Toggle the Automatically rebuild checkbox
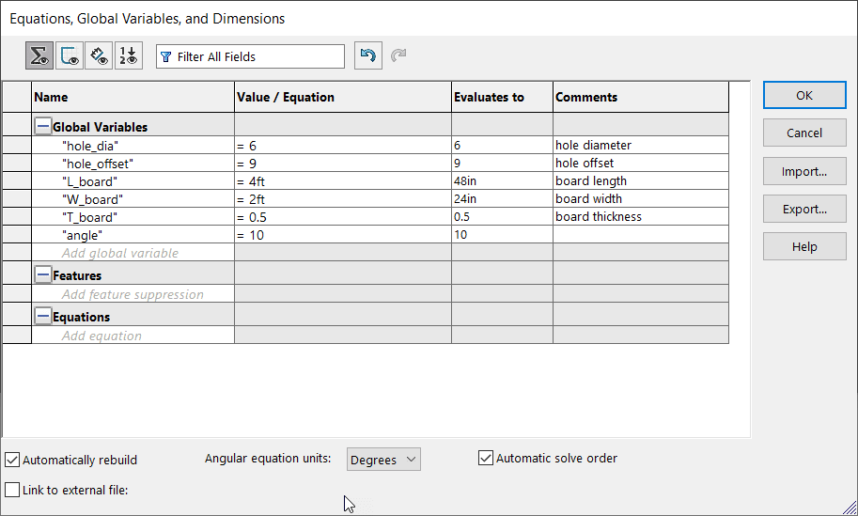 coord(12,460)
